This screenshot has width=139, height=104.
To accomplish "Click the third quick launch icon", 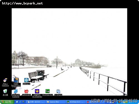I will point(23,102).
